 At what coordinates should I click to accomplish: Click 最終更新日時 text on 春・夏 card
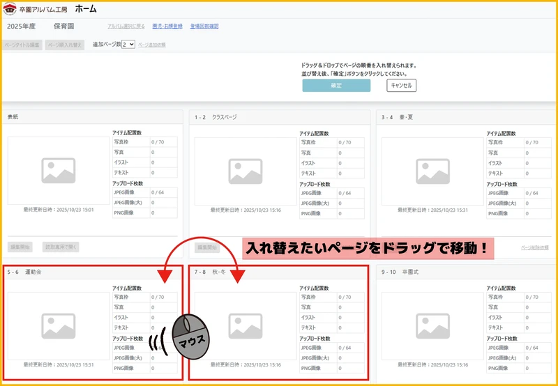pyautogui.click(x=432, y=210)
